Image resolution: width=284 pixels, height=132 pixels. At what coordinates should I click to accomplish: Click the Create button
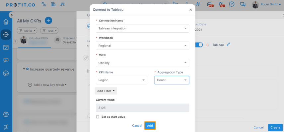point(275,127)
